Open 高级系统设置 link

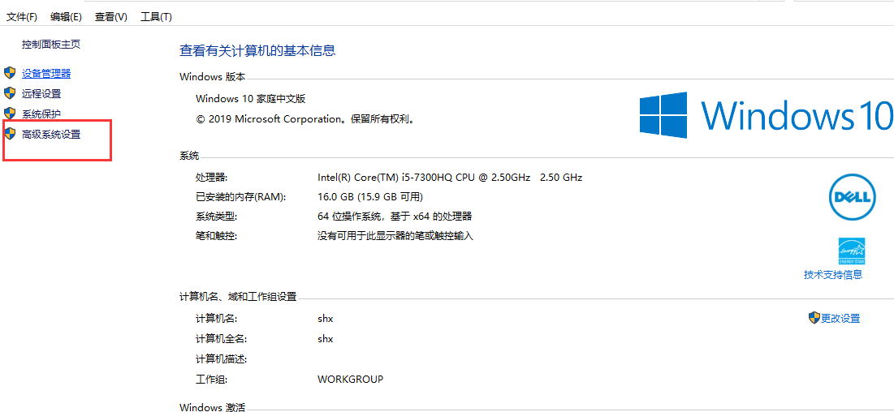click(x=50, y=135)
